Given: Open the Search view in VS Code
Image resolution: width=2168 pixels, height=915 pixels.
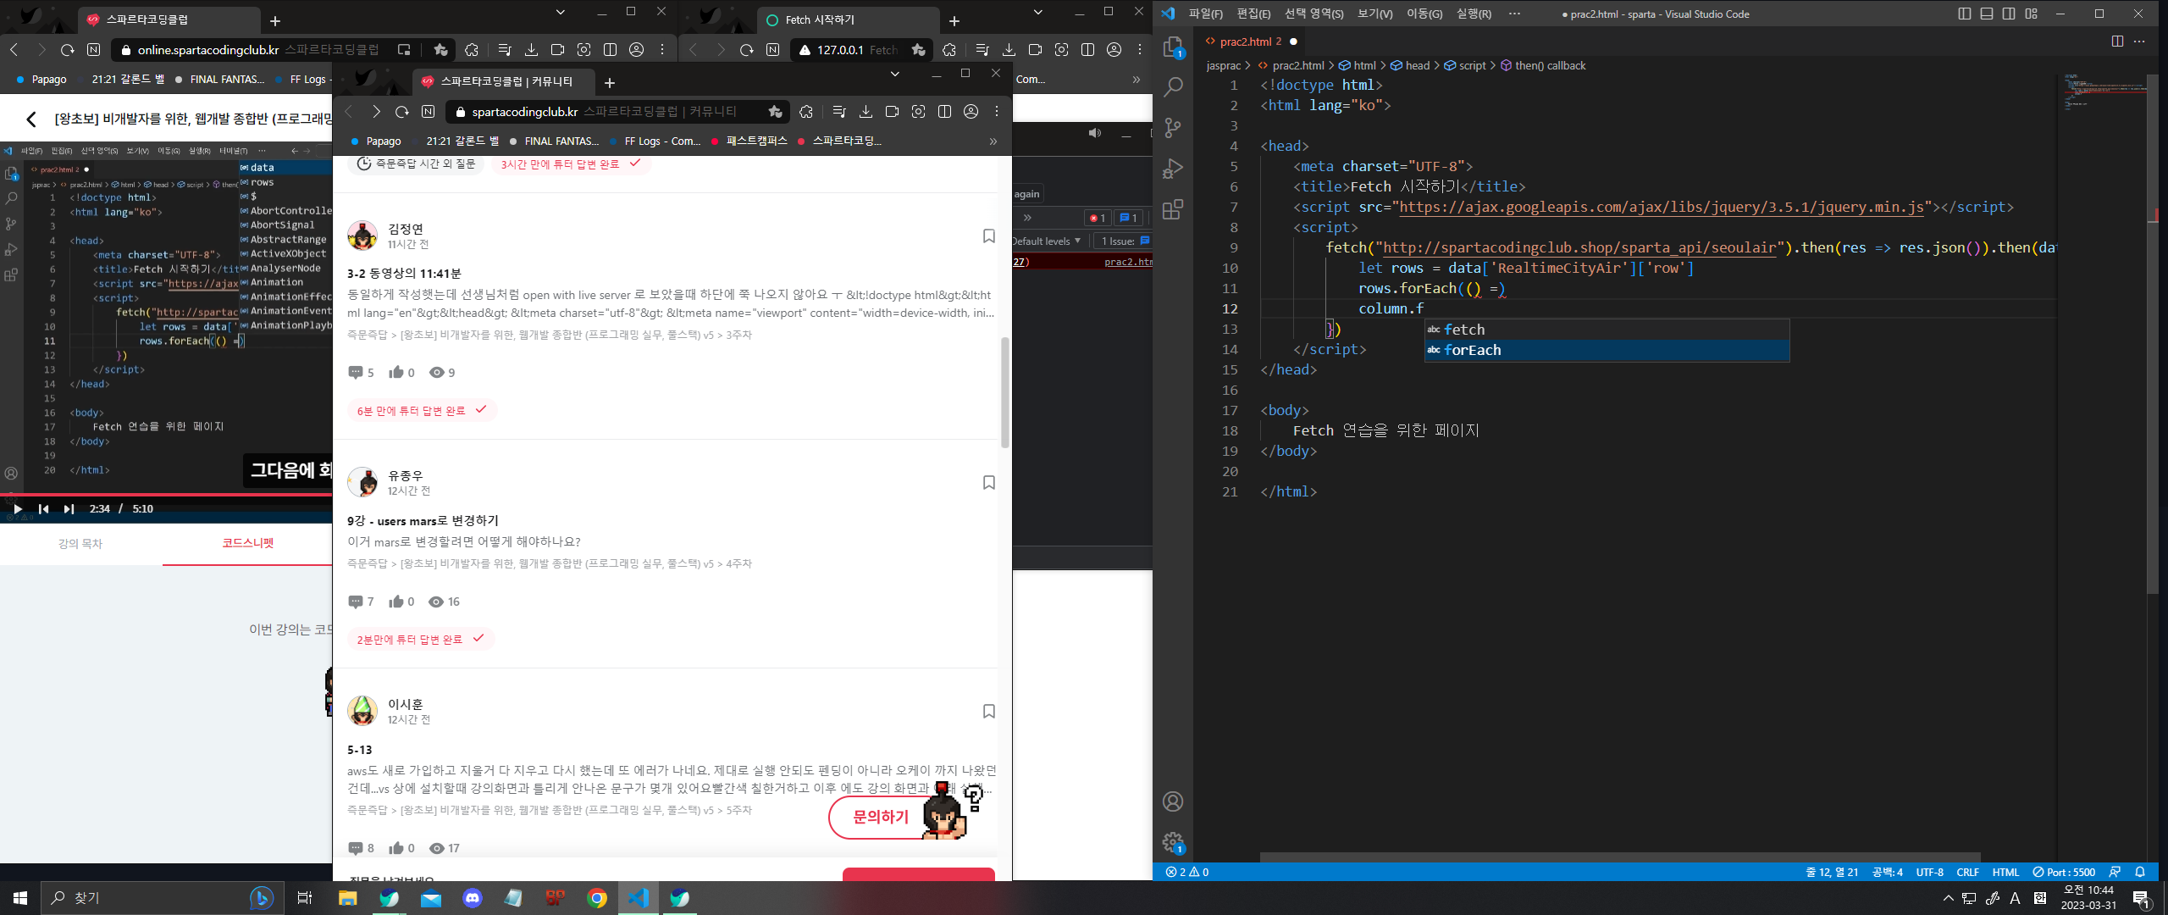Looking at the screenshot, I should pyautogui.click(x=1173, y=86).
